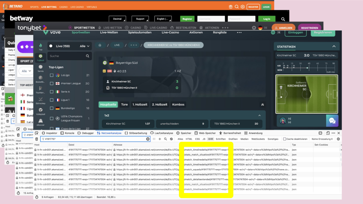Open Live-Wetten in Vave navigation
363x204 pixels.
point(109,32)
